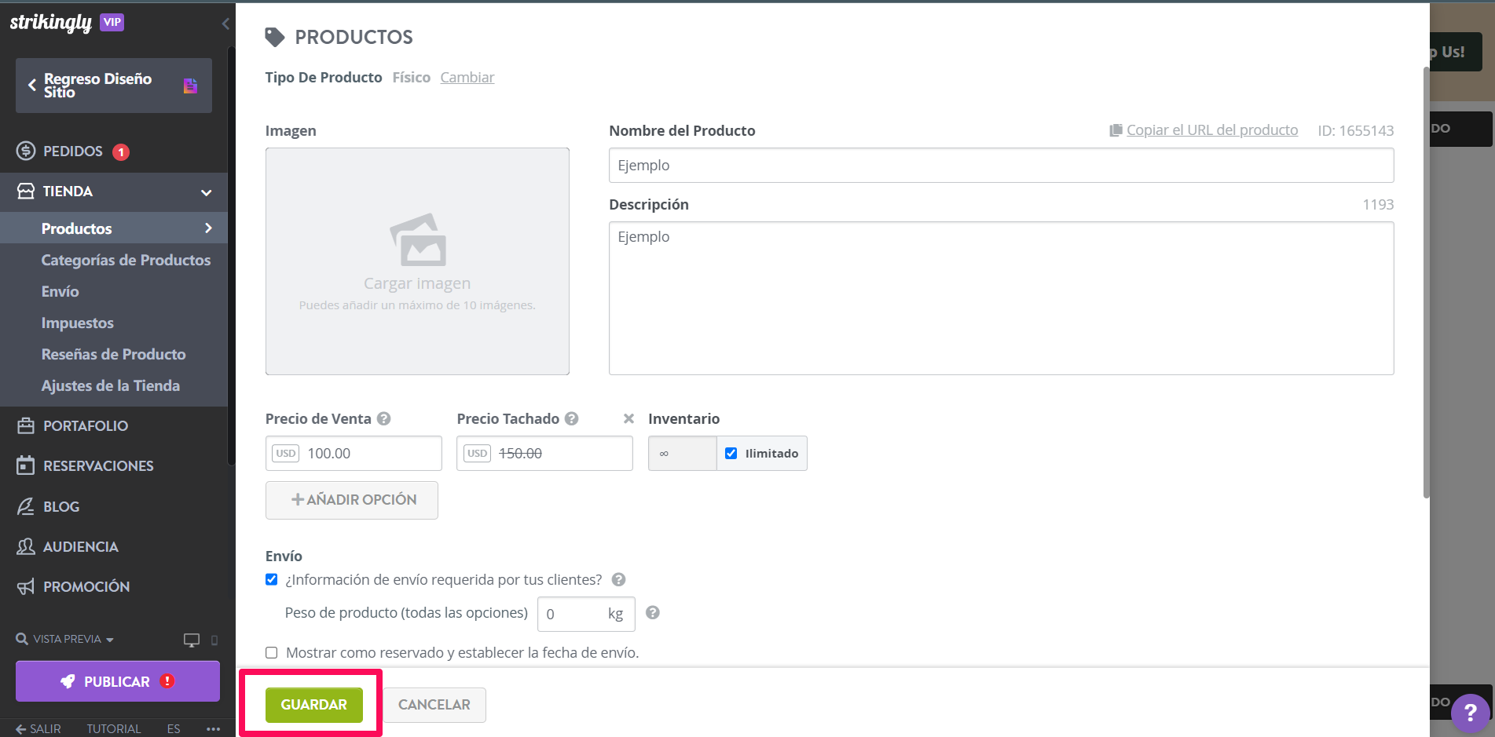Open the Envío settings in sidebar

click(60, 291)
